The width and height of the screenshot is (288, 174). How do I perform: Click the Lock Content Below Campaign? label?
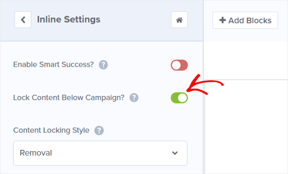[69, 97]
